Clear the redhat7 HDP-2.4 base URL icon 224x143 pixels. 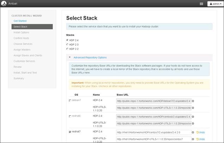[193, 132]
